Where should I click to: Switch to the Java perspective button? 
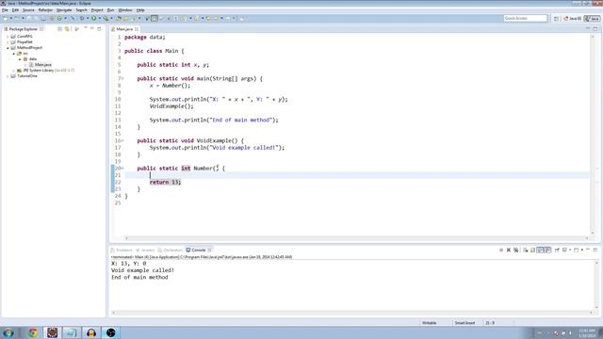[593, 19]
